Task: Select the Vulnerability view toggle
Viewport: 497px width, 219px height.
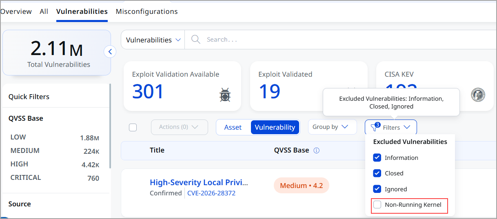Action: [275, 127]
